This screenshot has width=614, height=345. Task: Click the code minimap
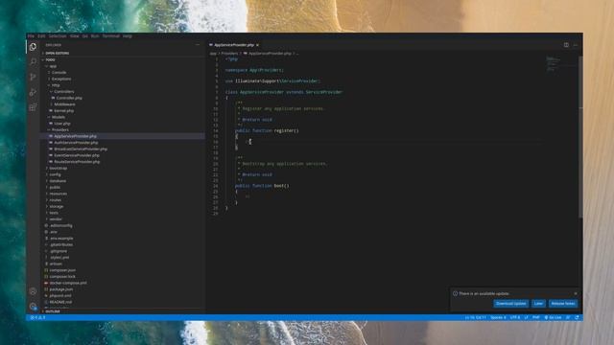[x=561, y=64]
